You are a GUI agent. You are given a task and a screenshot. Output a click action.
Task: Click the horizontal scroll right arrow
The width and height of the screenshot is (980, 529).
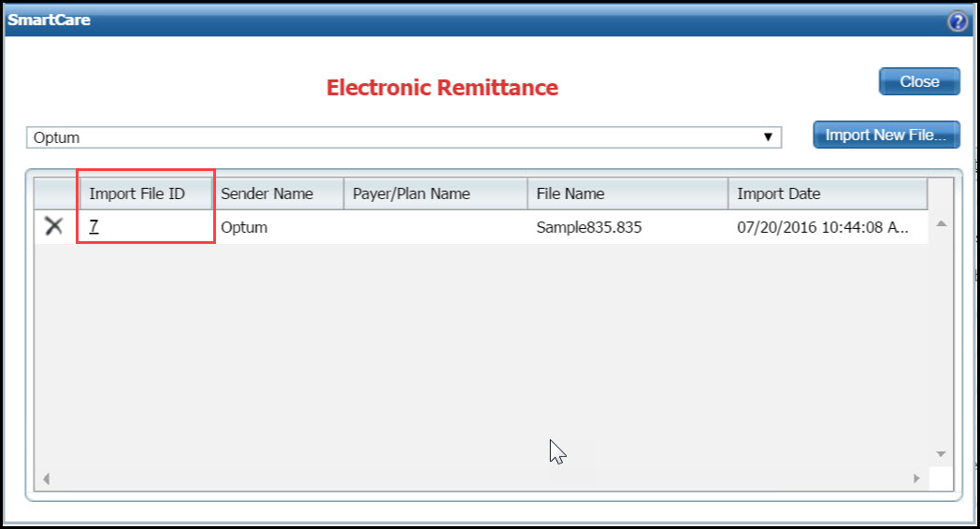tap(916, 479)
